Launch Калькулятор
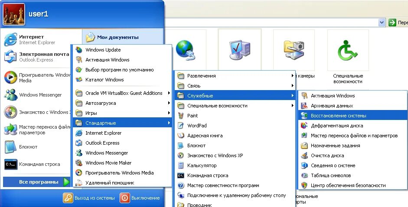 pos(235,165)
